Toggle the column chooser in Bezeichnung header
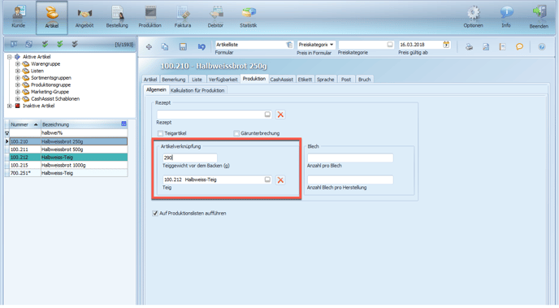 coord(123,124)
